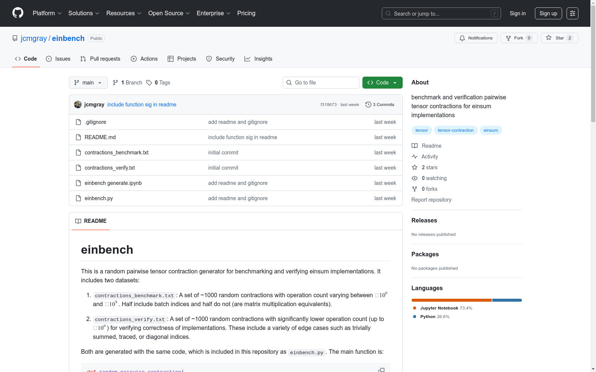Click the README book icon
596x372 pixels.
78,221
